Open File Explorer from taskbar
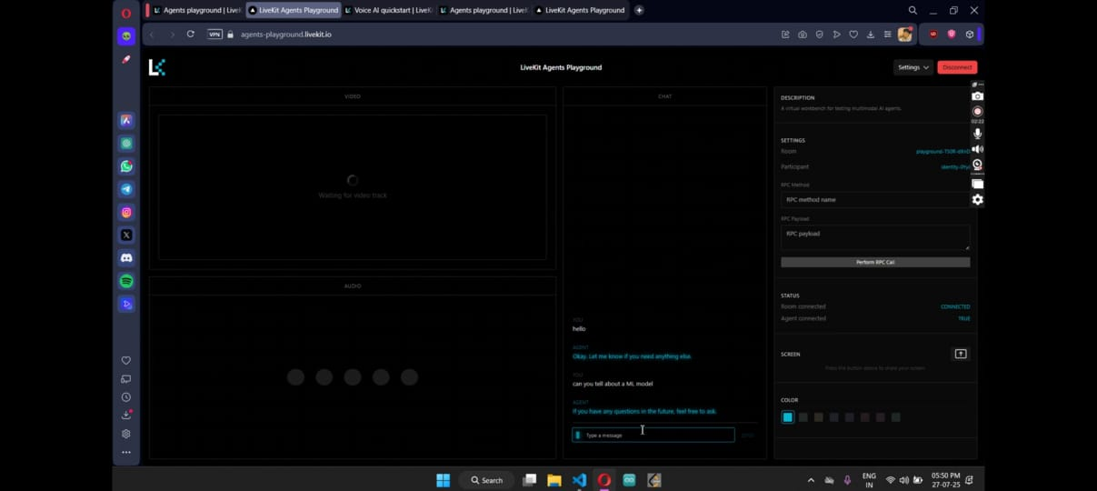 [x=554, y=480]
